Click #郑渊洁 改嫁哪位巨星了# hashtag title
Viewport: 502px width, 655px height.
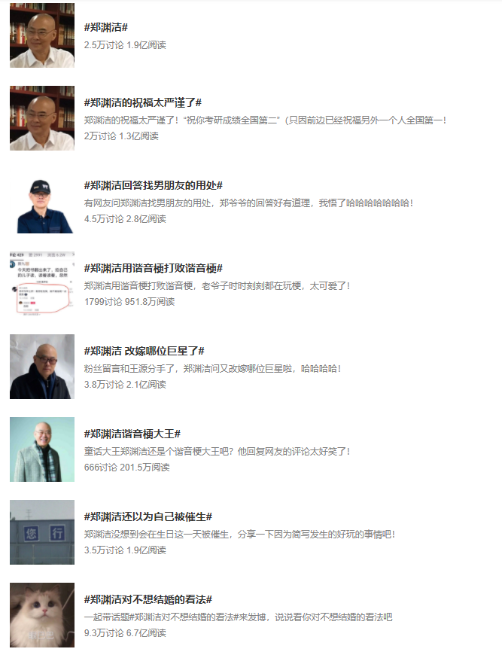pos(144,351)
